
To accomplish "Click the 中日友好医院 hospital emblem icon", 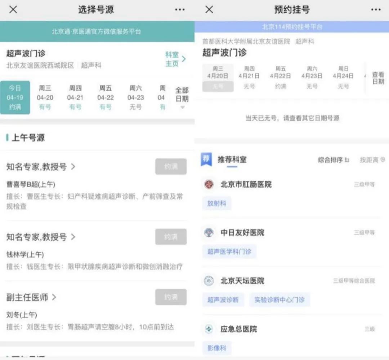I will pyautogui.click(x=208, y=233).
